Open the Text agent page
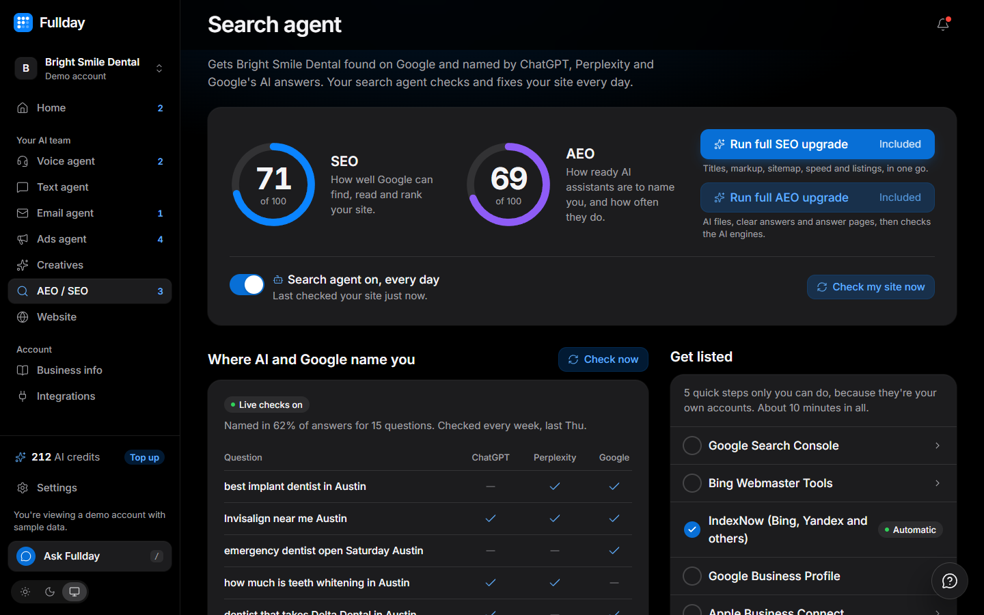Screen dimensions: 984x615 pos(90,187)
